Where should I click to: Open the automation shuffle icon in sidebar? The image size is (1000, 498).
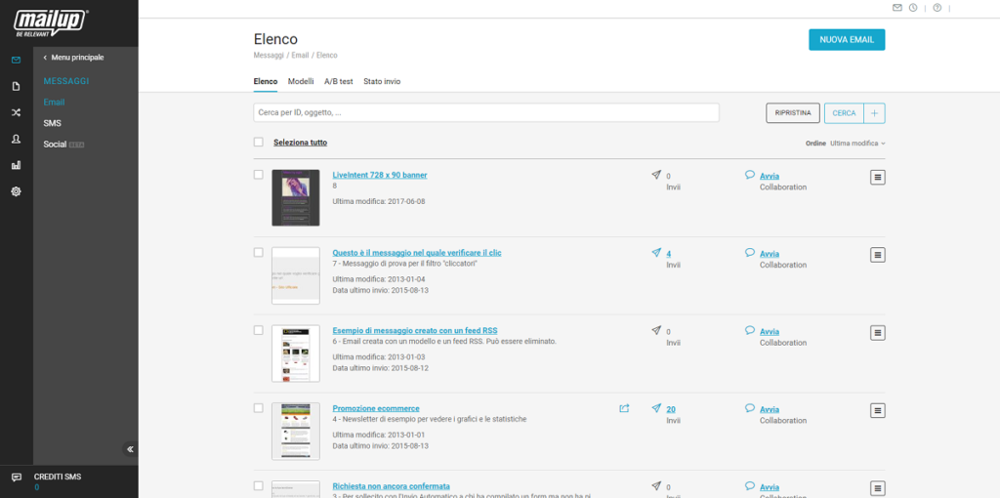point(16,112)
